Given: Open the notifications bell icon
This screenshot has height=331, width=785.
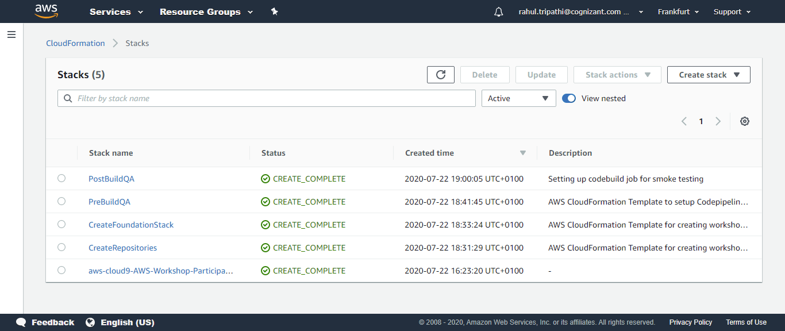Looking at the screenshot, I should coord(498,12).
